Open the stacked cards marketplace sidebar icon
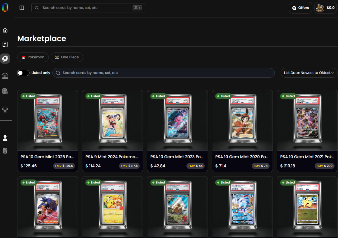The width and height of the screenshot is (338, 238). pos(5,58)
